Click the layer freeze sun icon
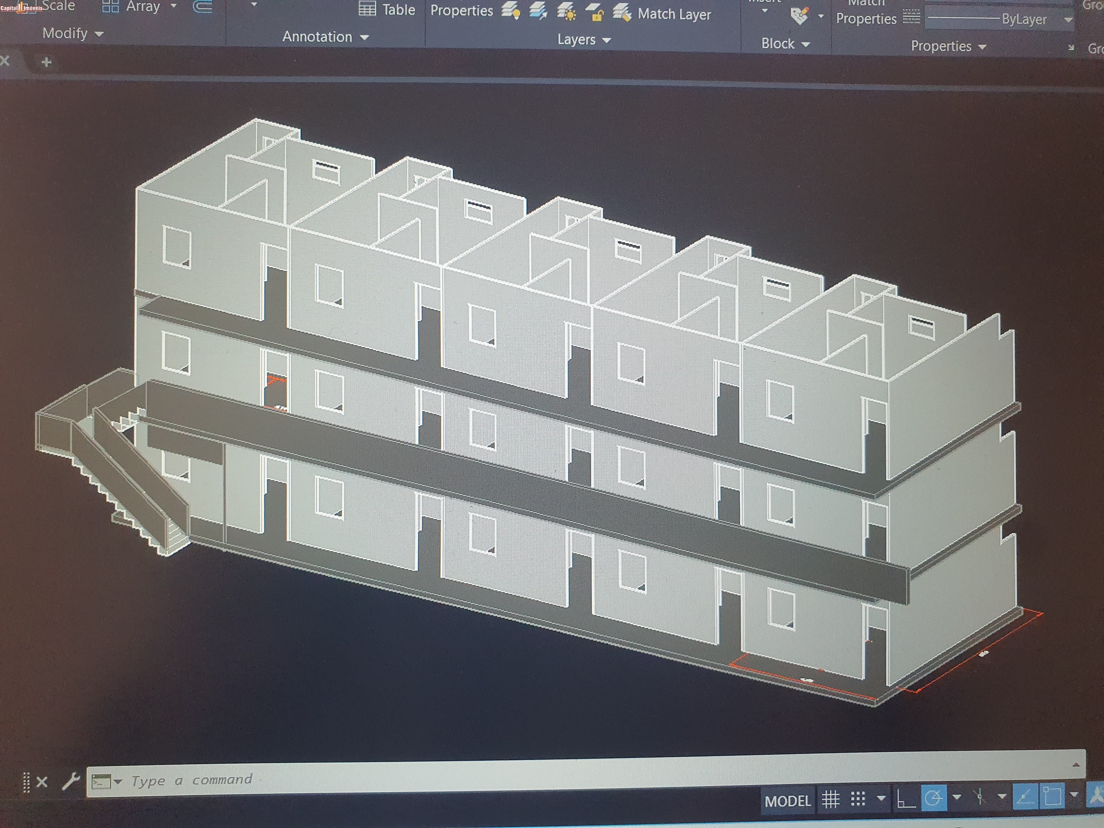 coord(567,12)
